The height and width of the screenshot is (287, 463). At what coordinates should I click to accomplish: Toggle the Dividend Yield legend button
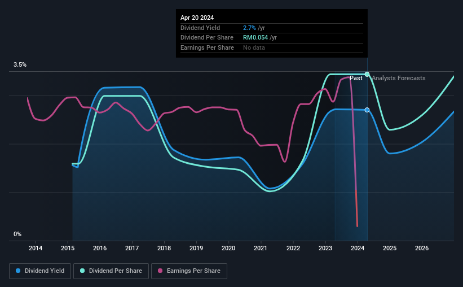tap(40, 271)
